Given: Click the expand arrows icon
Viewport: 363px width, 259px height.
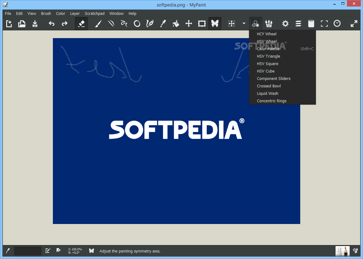Looking at the screenshot, I should pyautogui.click(x=354, y=24).
